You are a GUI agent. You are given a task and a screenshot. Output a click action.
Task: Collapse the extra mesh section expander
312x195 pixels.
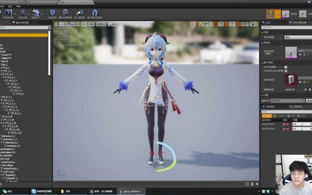[x=263, y=62]
